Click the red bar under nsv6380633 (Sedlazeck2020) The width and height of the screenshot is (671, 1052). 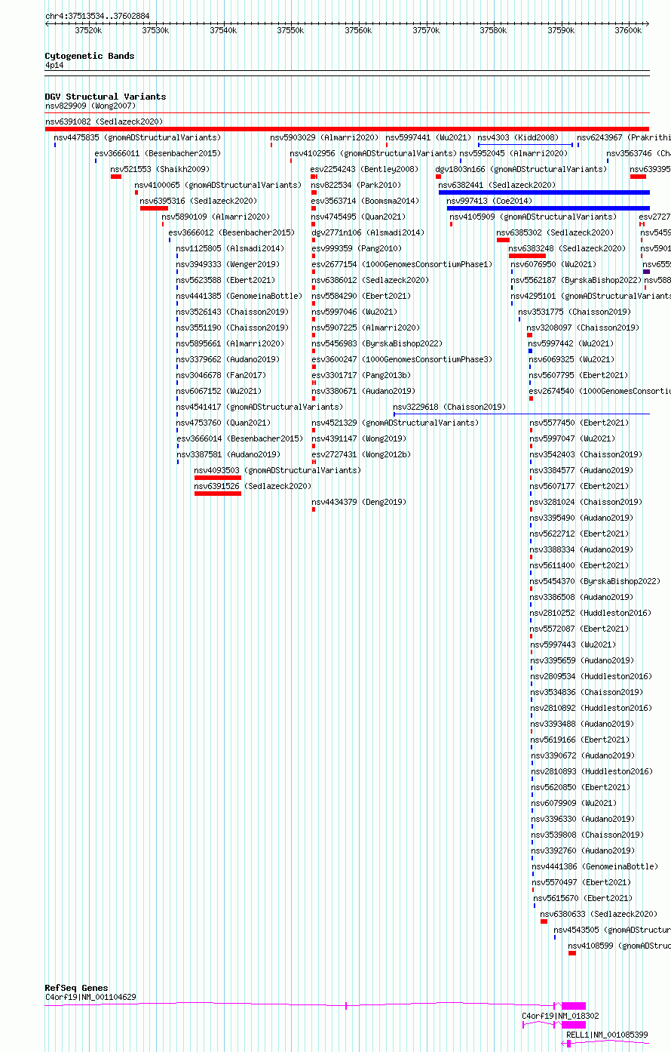[x=544, y=921]
